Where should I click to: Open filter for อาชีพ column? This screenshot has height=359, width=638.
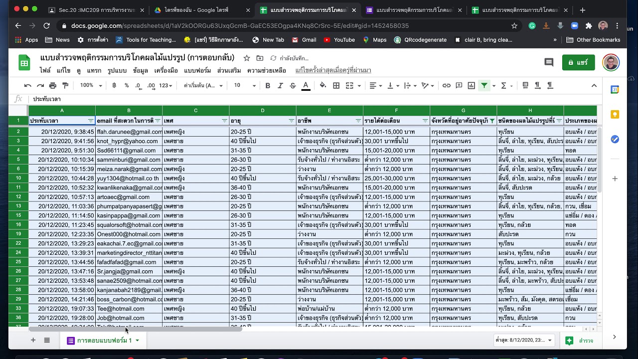(x=358, y=121)
